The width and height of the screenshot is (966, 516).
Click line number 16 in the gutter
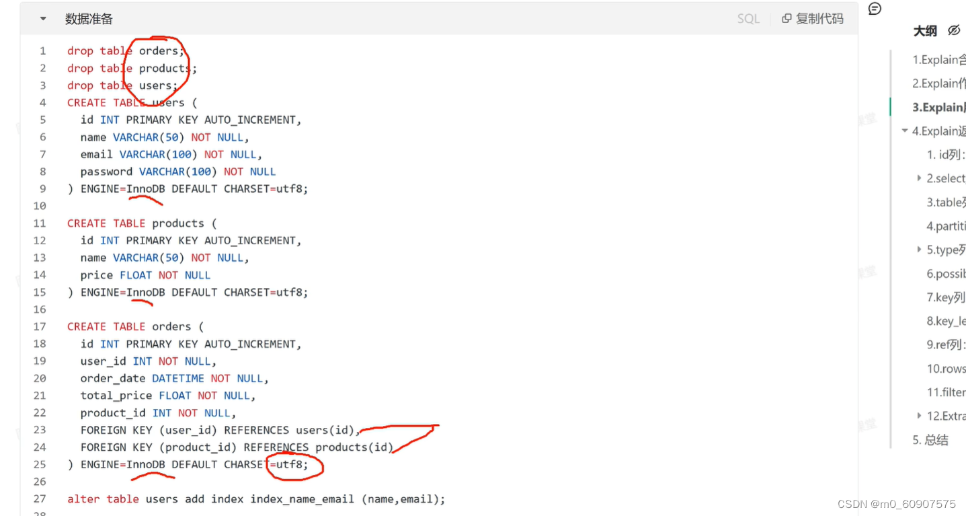40,309
